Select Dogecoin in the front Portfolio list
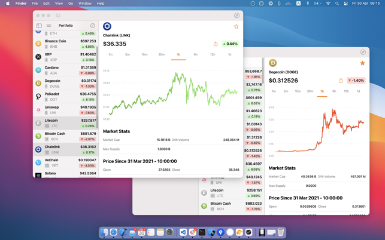The width and height of the screenshot is (385, 240). pos(66,84)
